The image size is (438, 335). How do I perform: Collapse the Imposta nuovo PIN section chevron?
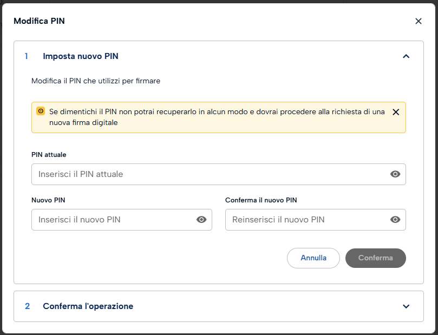pos(406,56)
